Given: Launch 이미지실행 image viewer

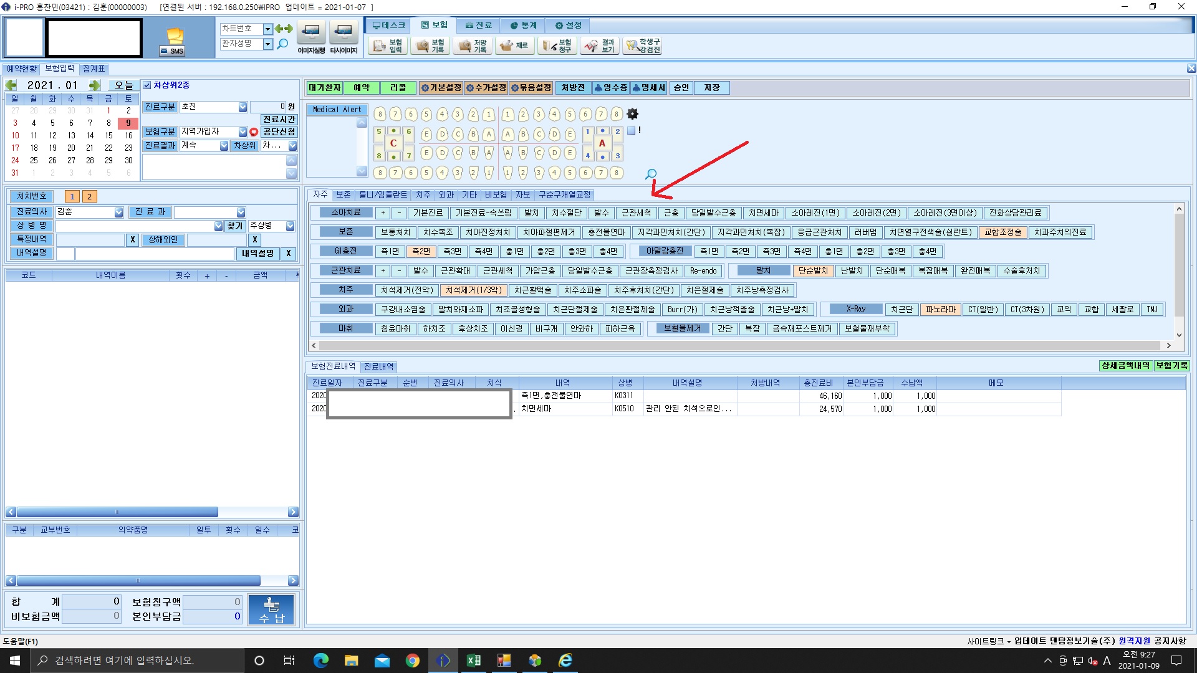Looking at the screenshot, I should 311,37.
